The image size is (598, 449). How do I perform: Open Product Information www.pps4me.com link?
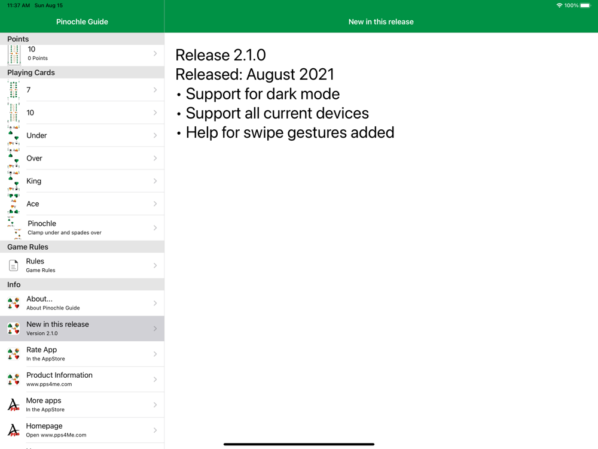pos(82,379)
